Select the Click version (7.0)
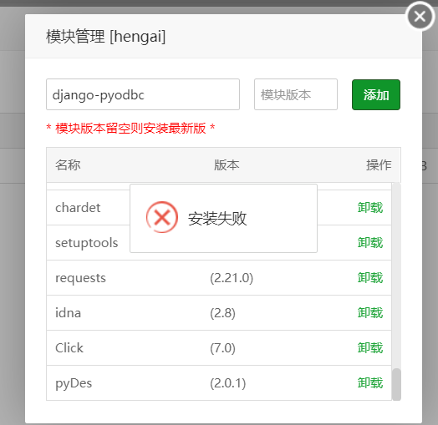Image resolution: width=438 pixels, height=425 pixels. pos(222,348)
